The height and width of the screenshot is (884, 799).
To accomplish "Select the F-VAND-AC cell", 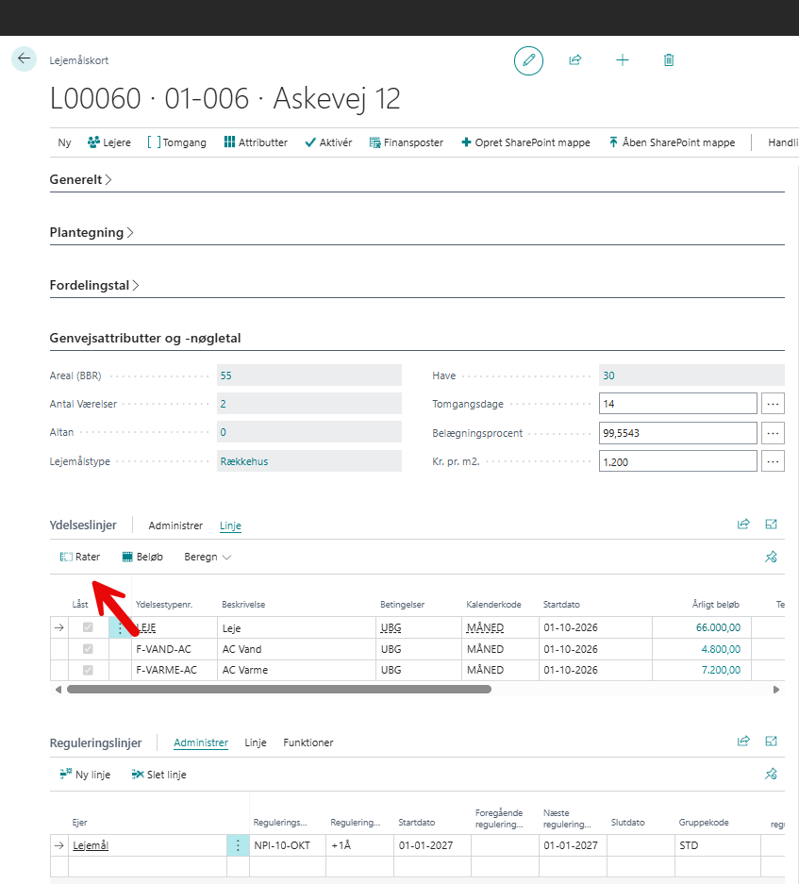I will click(x=175, y=649).
